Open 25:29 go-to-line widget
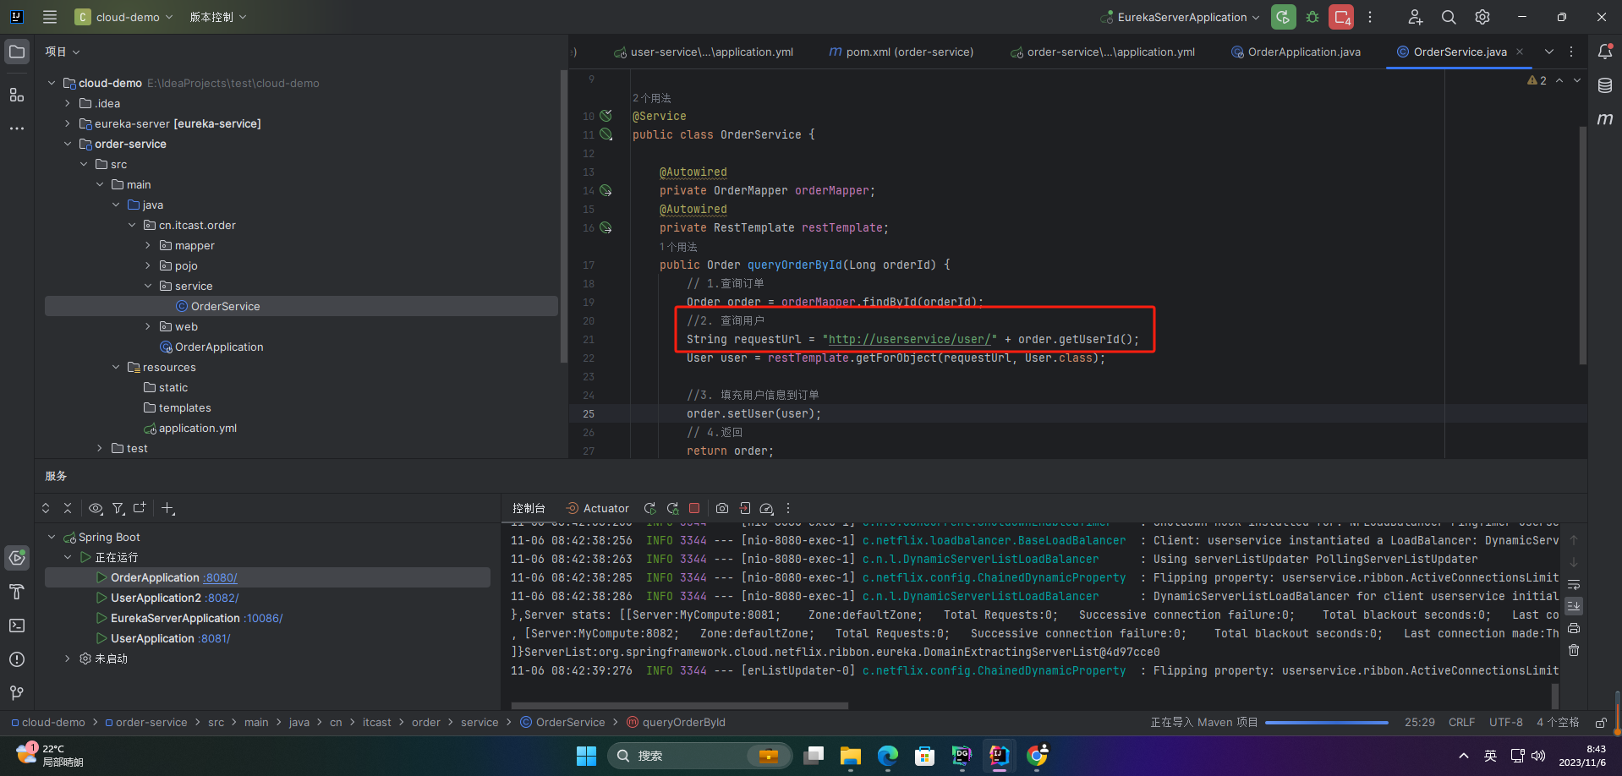Viewport: 1622px width, 776px height. point(1420,723)
